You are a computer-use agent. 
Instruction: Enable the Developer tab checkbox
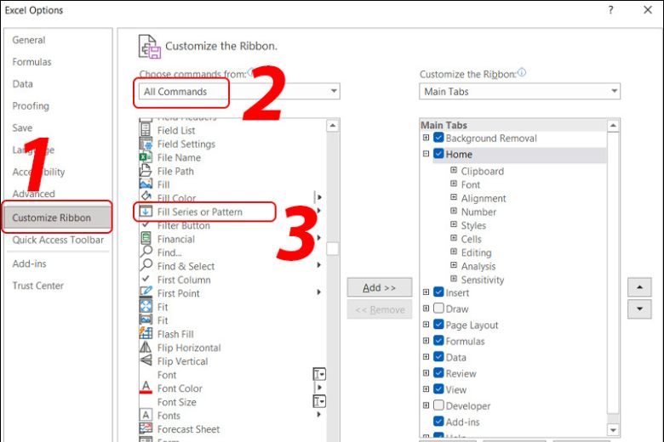pos(438,405)
